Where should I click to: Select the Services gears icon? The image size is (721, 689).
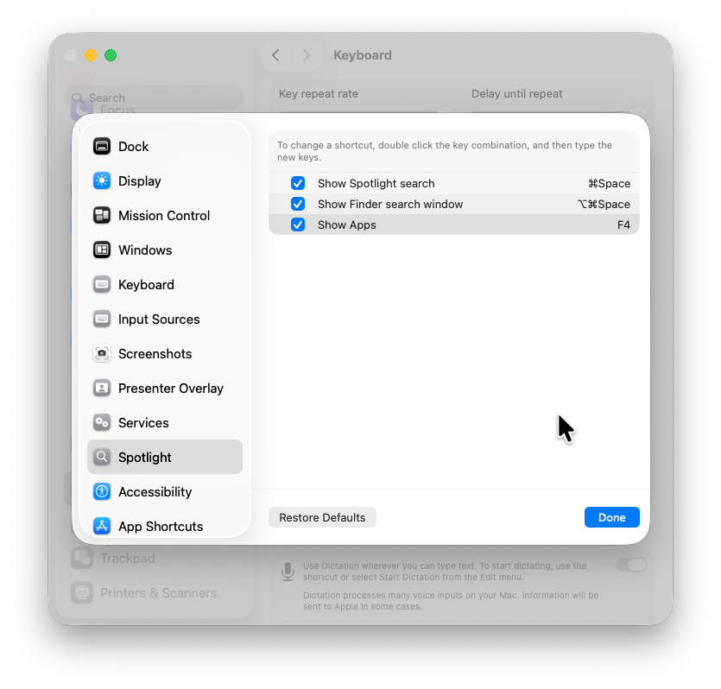[x=102, y=423]
